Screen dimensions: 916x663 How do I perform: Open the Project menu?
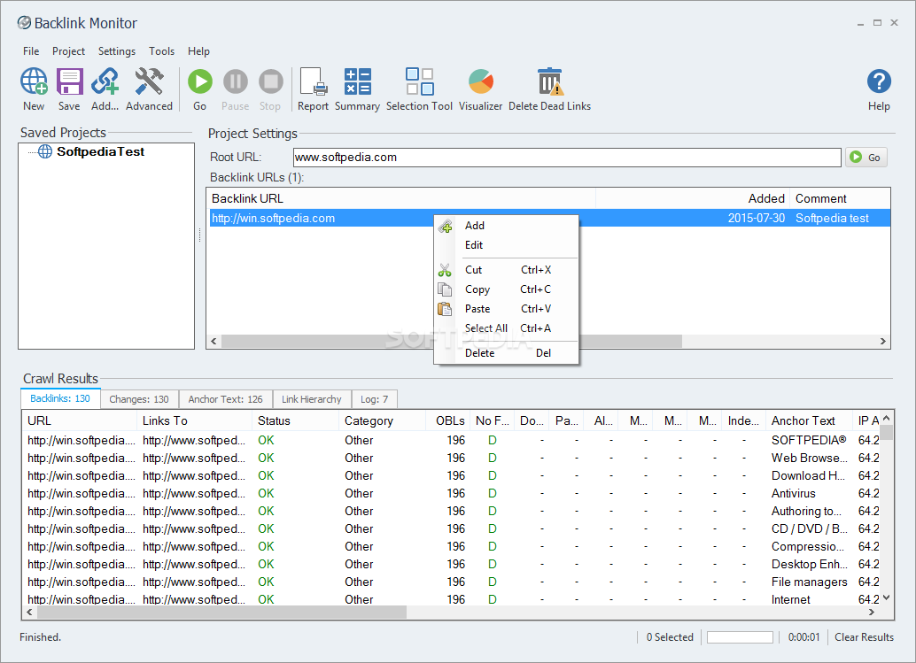click(68, 51)
